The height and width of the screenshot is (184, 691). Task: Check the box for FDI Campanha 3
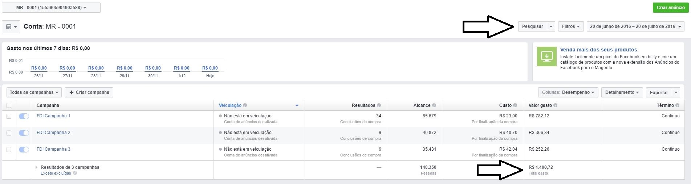(x=9, y=150)
